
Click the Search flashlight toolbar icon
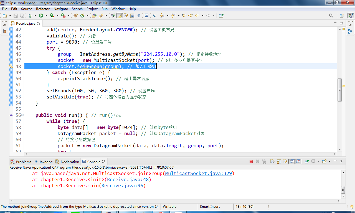[101, 16]
